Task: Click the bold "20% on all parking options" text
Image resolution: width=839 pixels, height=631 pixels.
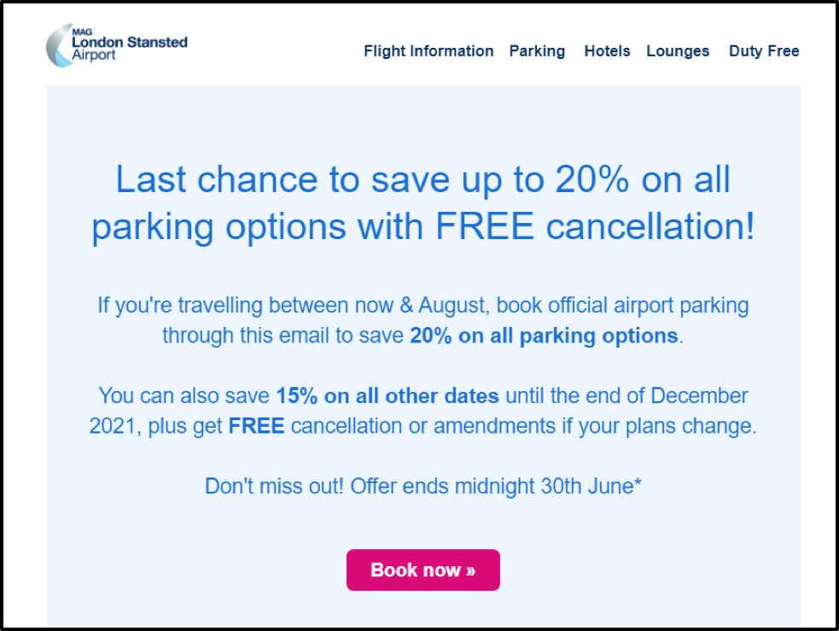Action: coord(544,336)
